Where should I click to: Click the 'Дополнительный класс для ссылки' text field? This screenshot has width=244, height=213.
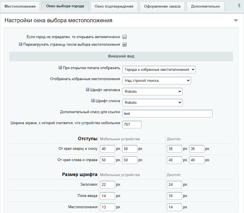[x=167, y=113]
